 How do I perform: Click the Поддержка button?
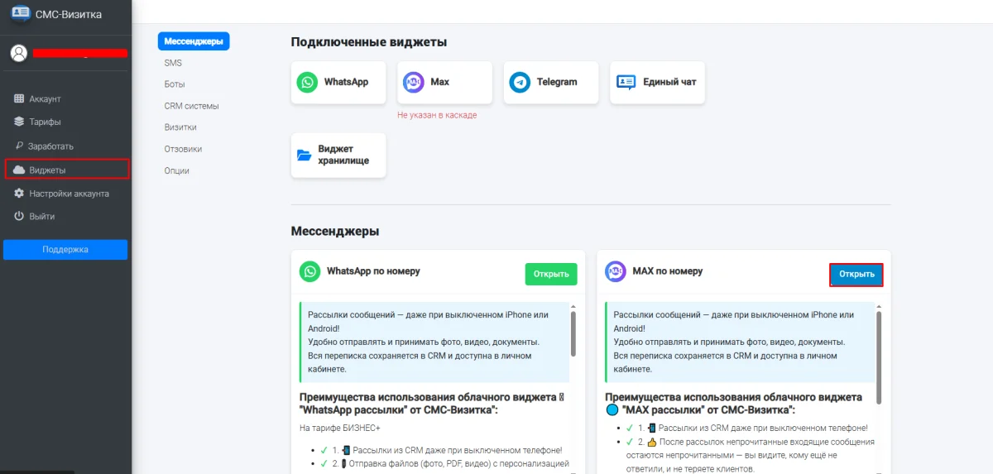click(65, 249)
